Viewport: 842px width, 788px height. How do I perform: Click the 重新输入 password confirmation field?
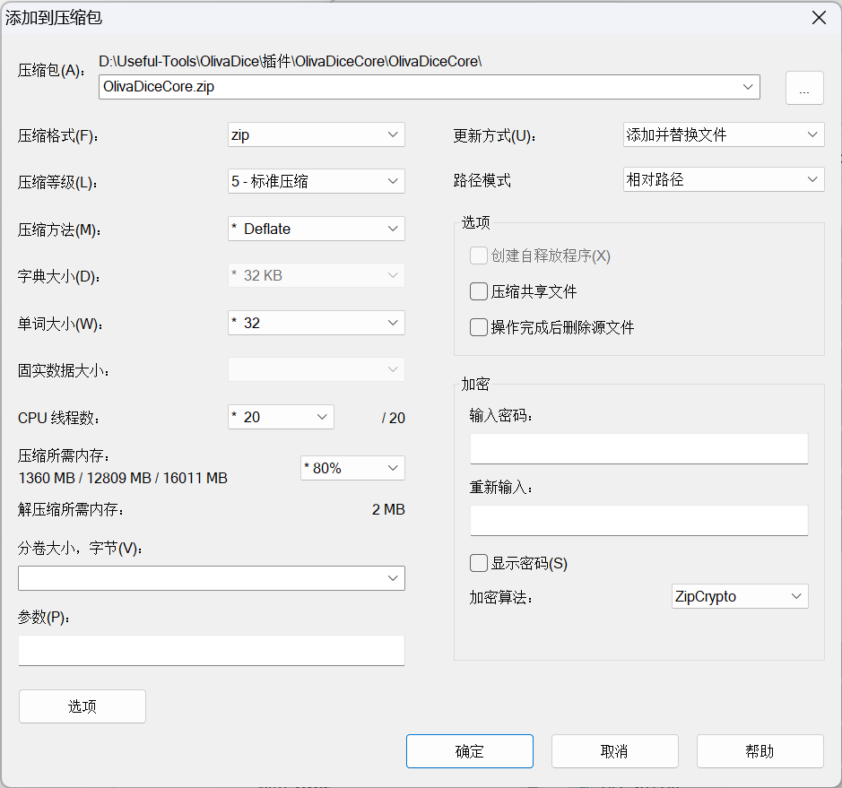click(638, 520)
